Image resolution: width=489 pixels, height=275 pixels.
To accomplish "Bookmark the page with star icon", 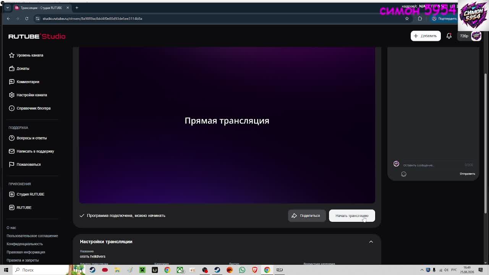I will tap(407, 18).
